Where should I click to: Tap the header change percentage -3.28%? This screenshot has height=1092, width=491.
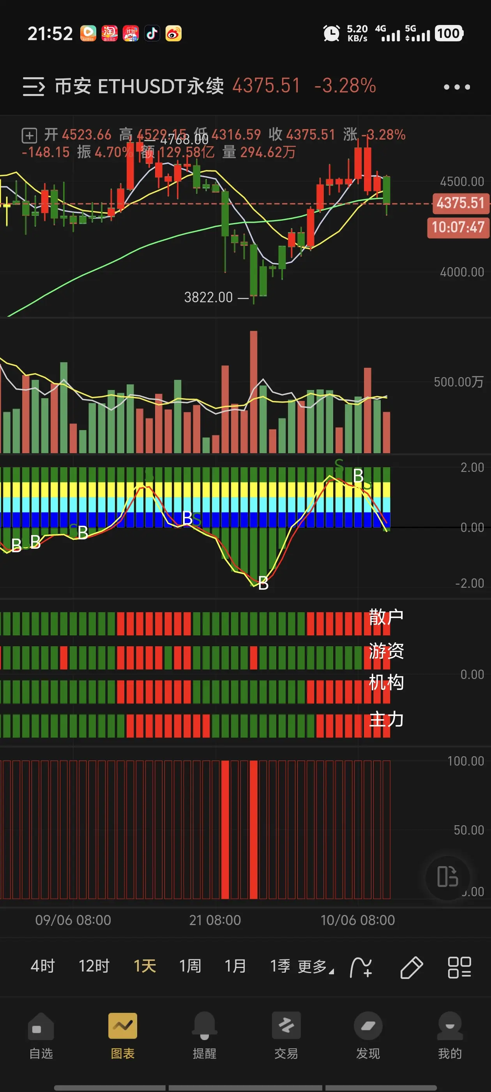[345, 86]
